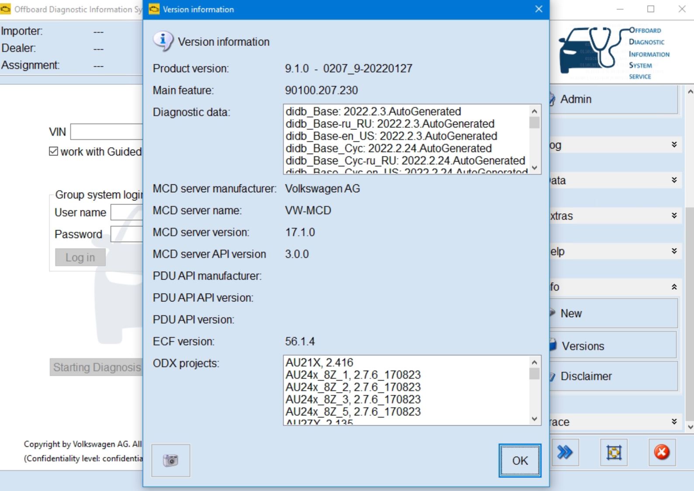Click the camera screenshot icon in dialog
The height and width of the screenshot is (491, 694).
[x=170, y=460]
